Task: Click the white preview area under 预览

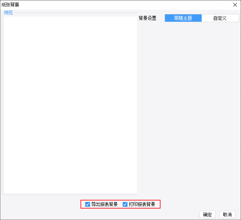Action: pyautogui.click(x=71, y=105)
